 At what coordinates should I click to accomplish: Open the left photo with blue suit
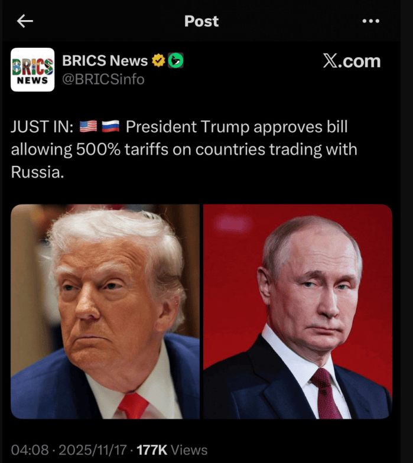coord(105,312)
